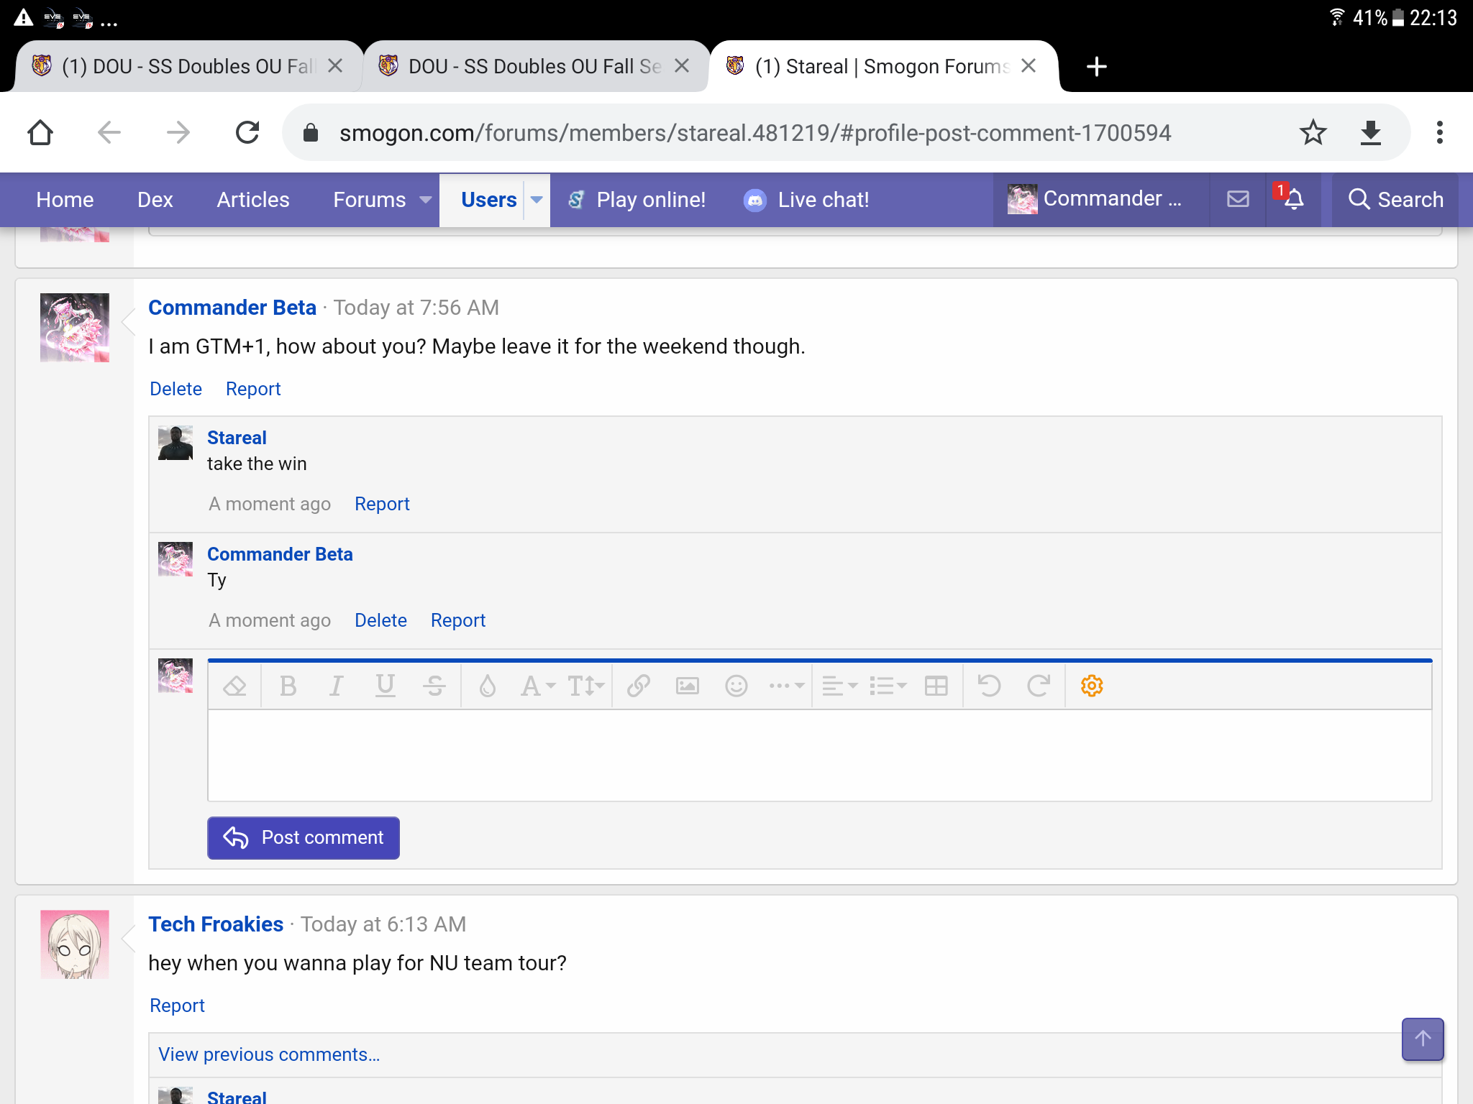Click Stareal's small avatar on take the win comment
Viewport: 1473px width, 1104px height.
click(x=175, y=443)
